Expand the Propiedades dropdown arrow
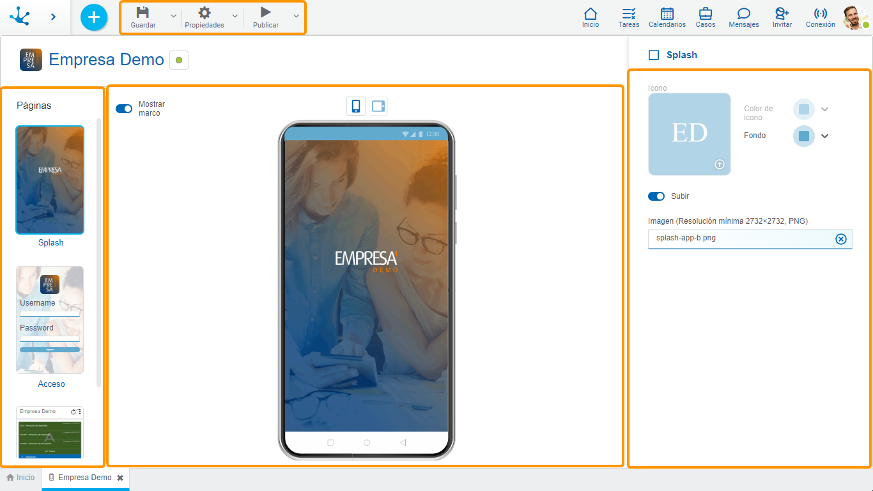 235,16
